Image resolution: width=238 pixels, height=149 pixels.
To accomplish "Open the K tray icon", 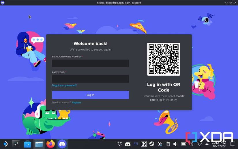I will click(x=144, y=144).
